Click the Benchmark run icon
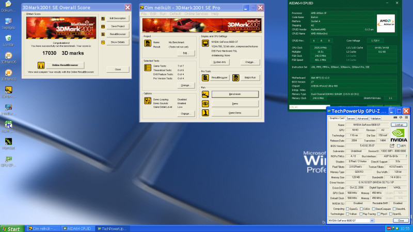 tap(205, 94)
